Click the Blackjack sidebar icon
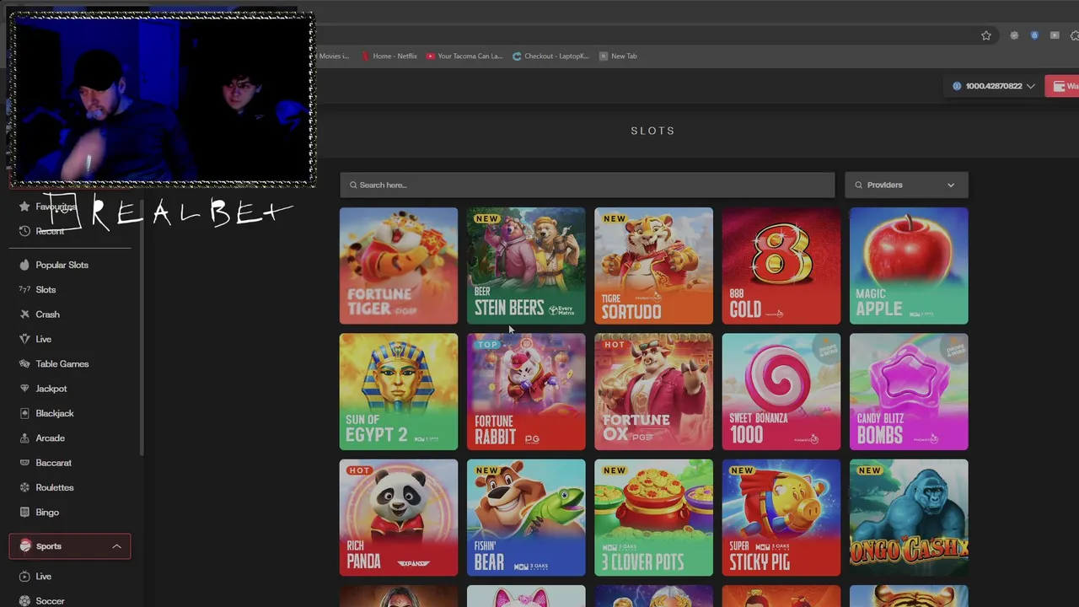The height and width of the screenshot is (607, 1079). click(24, 413)
